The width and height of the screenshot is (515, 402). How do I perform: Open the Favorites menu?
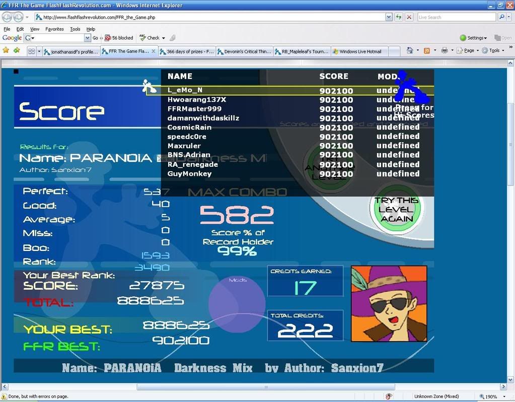click(54, 29)
